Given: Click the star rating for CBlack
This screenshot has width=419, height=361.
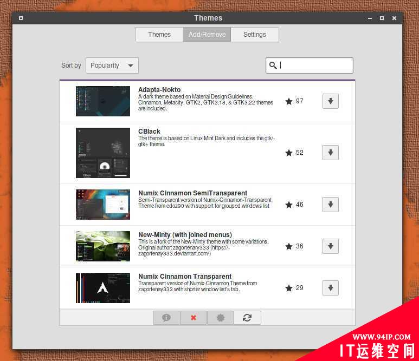Looking at the screenshot, I should (289, 153).
